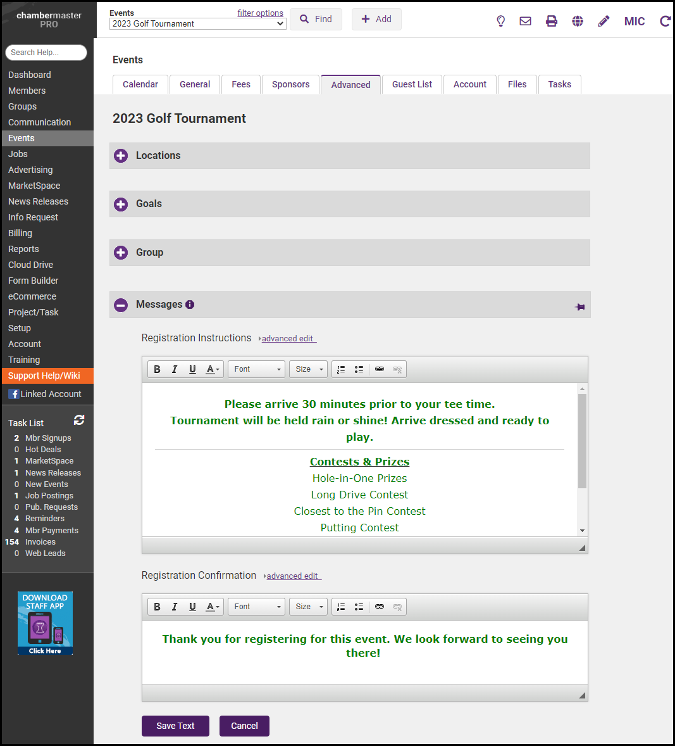Expand the Goals section
Image resolution: width=675 pixels, height=746 pixels.
[x=121, y=204]
